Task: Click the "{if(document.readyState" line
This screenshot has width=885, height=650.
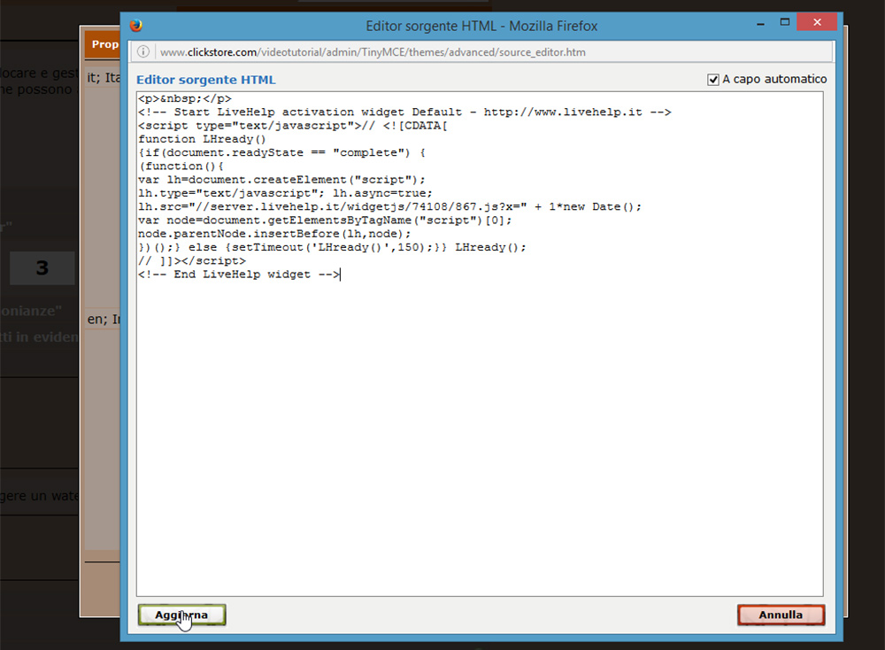Action: [281, 153]
